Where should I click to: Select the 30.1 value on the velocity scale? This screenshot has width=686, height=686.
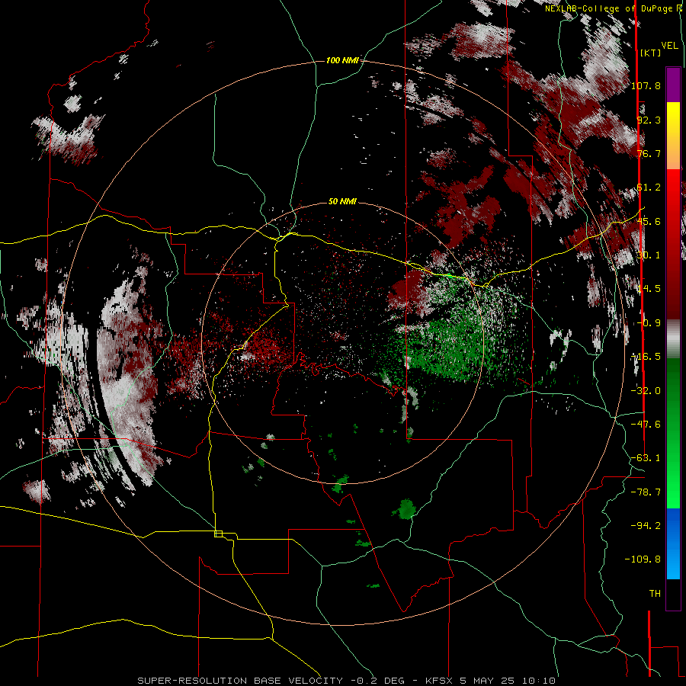coord(649,255)
